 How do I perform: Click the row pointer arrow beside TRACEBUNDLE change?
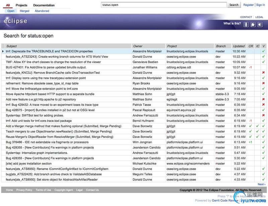pos(3,51)
